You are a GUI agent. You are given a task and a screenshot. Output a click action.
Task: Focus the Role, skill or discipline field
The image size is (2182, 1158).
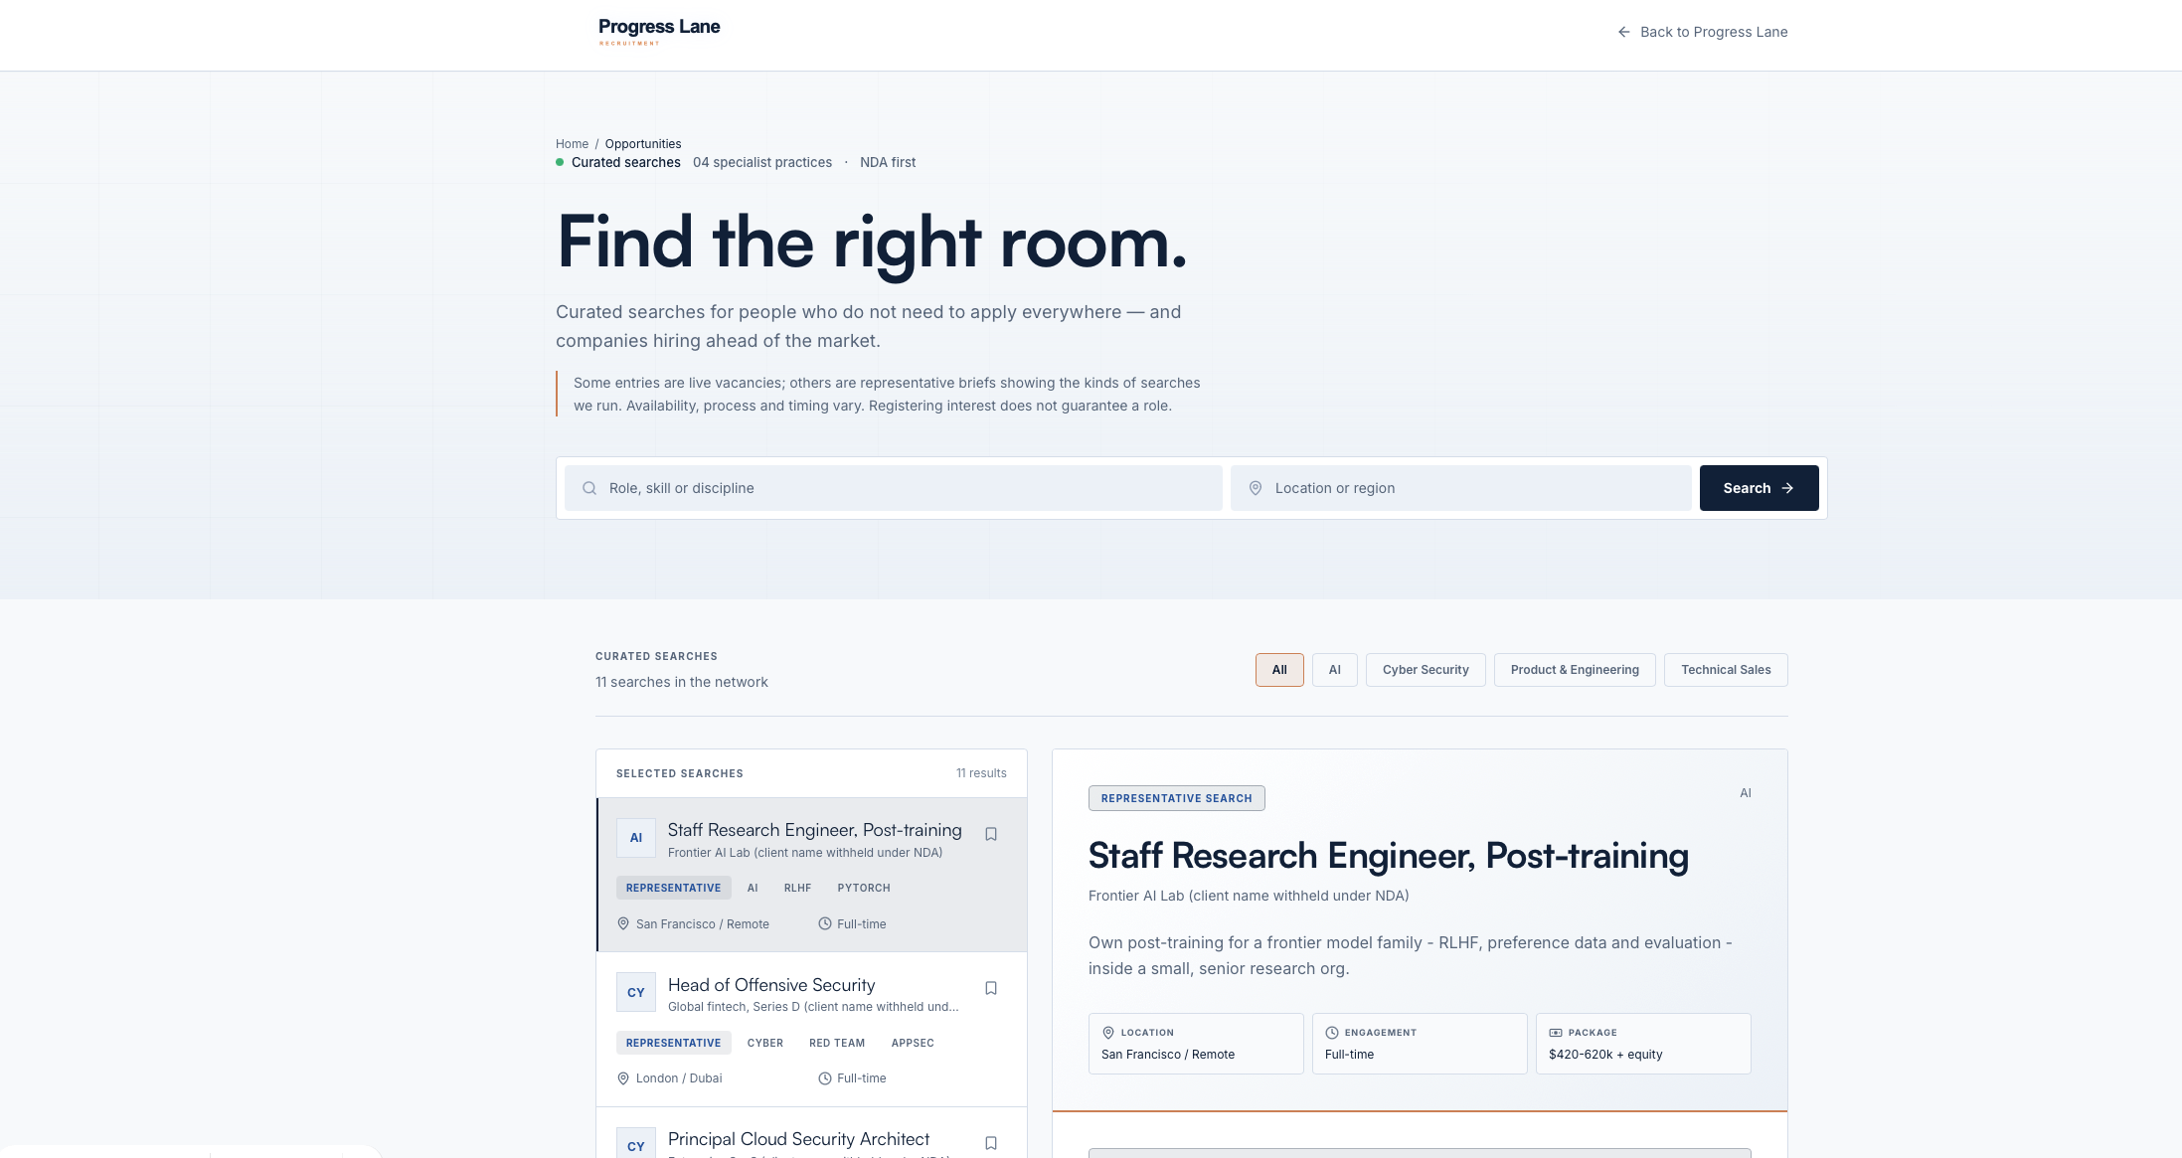click(x=894, y=488)
